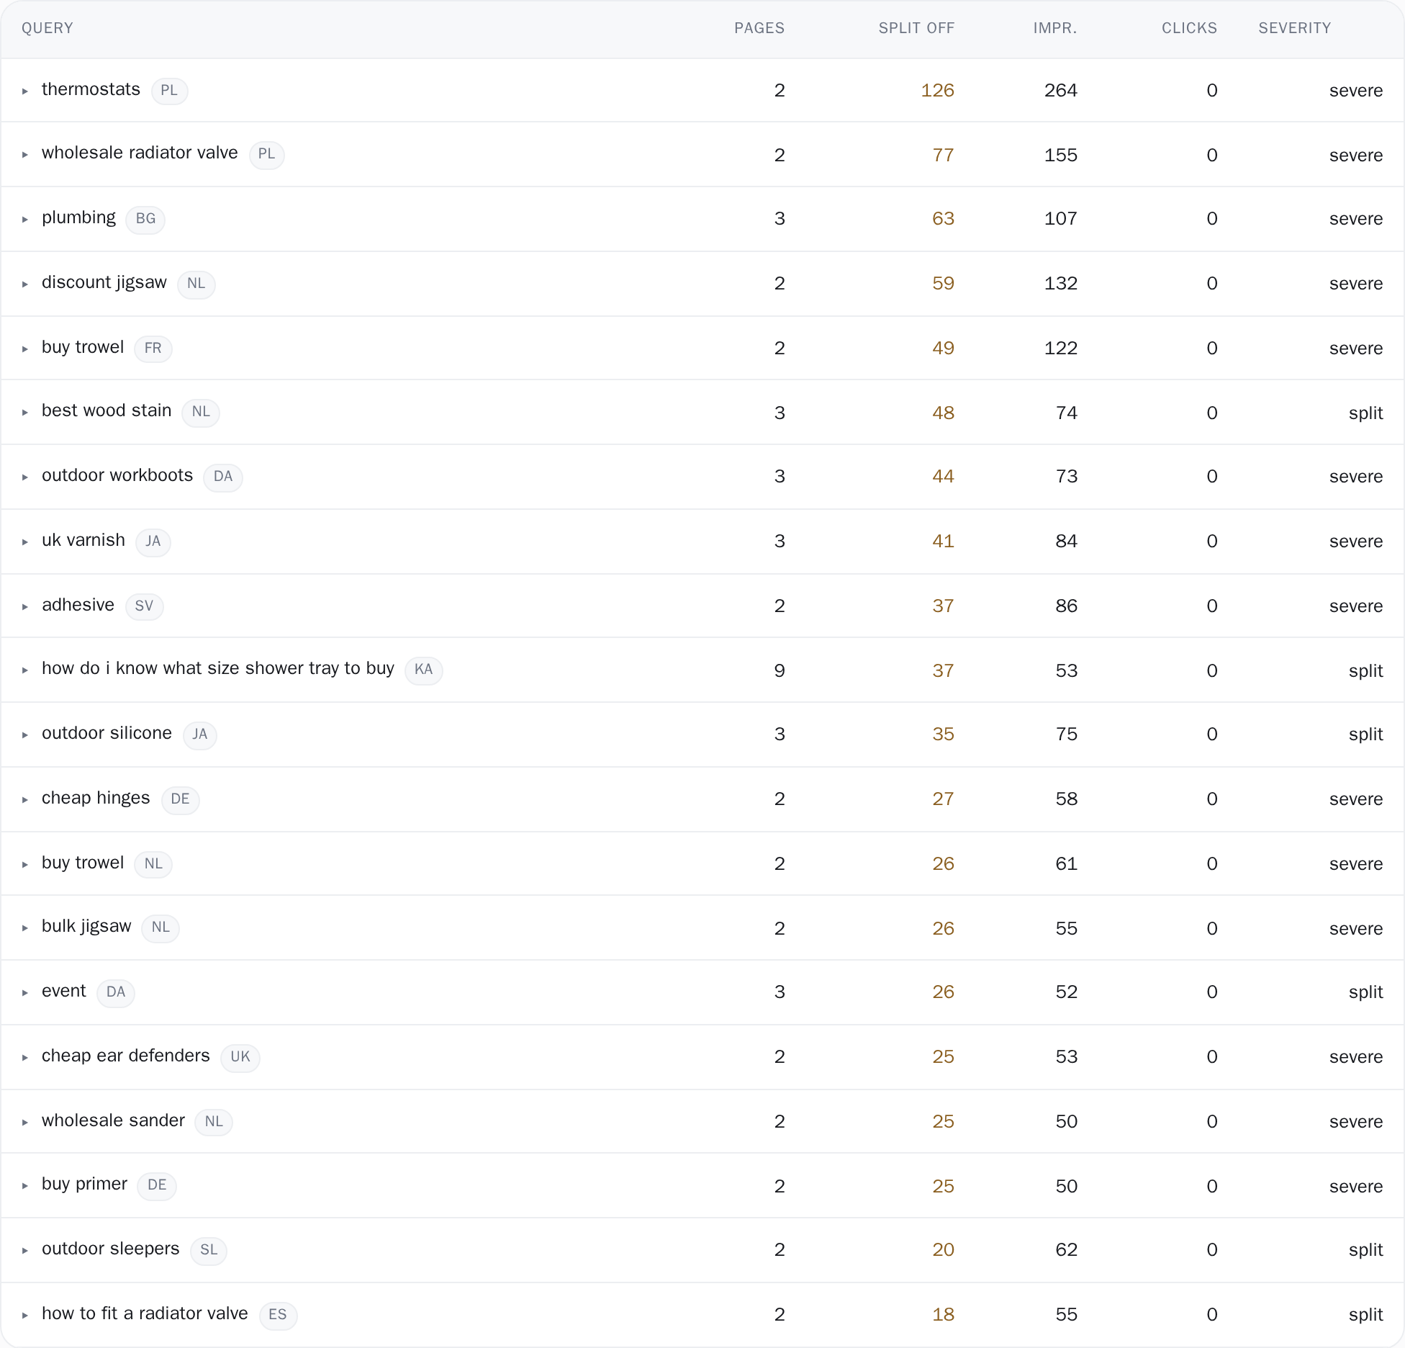Click the UK tag next to cheap ear defenders
1405x1348 pixels.
240,1057
